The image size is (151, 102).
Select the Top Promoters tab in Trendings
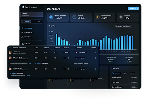[x=117, y=73]
